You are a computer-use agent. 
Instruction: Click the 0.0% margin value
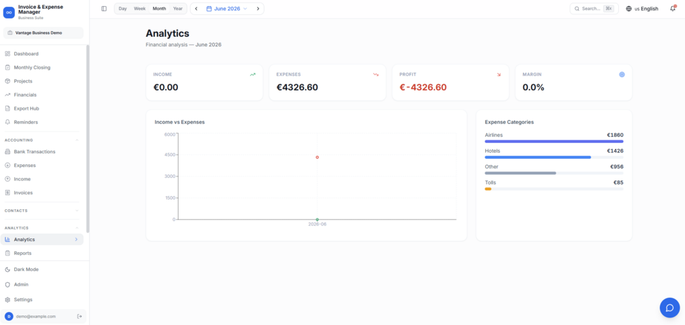tap(534, 87)
